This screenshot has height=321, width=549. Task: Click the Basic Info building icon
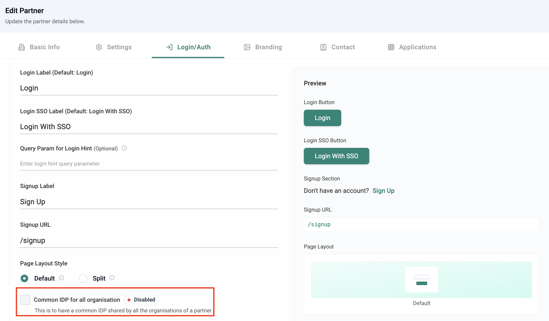click(21, 47)
